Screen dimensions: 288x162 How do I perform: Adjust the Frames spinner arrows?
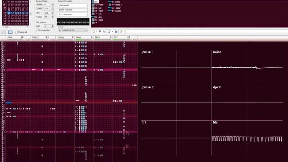click(52, 17)
